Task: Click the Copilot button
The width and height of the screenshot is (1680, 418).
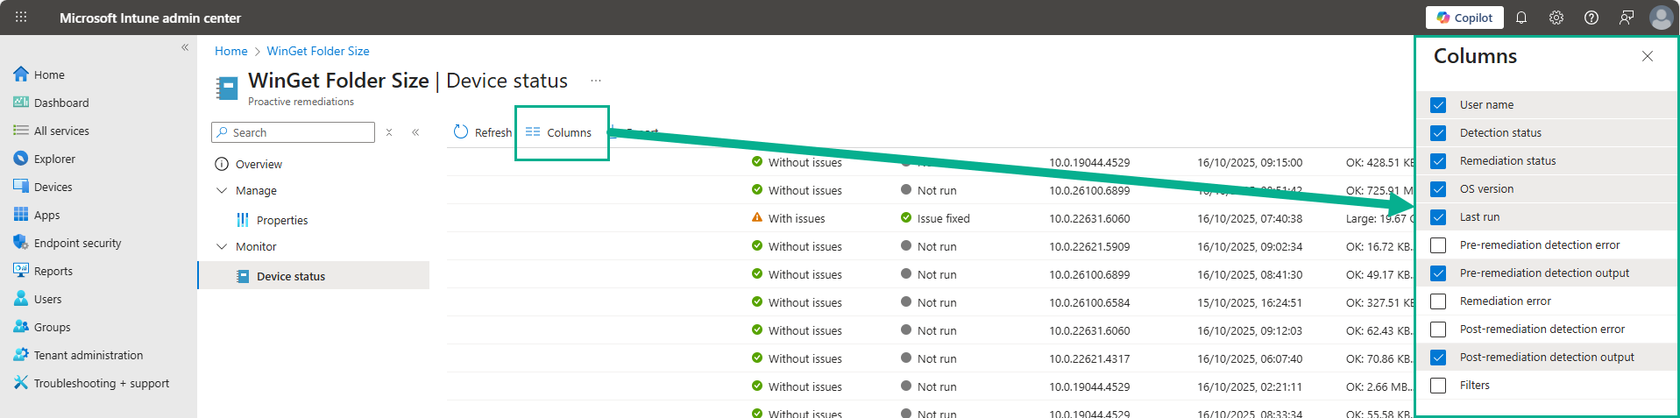Action: pos(1464,18)
